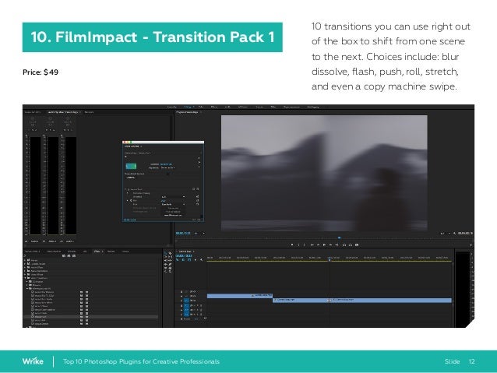Open the Alignment dropdown in Effect Controls
The height and width of the screenshot is (373, 497).
click(168, 167)
